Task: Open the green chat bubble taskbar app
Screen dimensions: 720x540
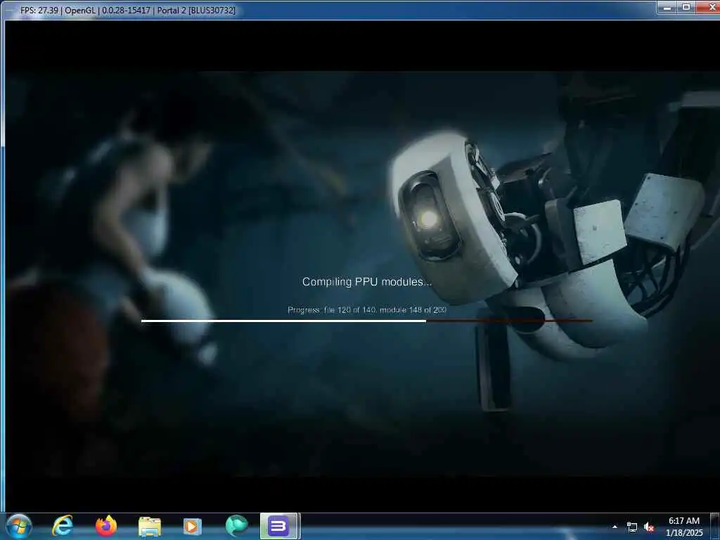Action: click(x=236, y=526)
